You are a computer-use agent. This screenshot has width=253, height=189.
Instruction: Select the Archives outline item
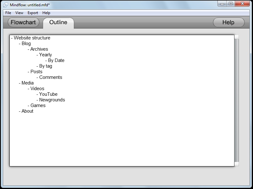[x=39, y=49]
